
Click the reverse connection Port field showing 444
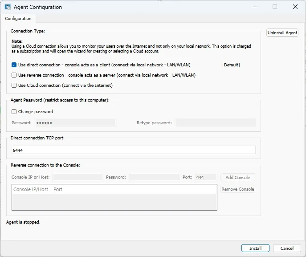[206, 177]
